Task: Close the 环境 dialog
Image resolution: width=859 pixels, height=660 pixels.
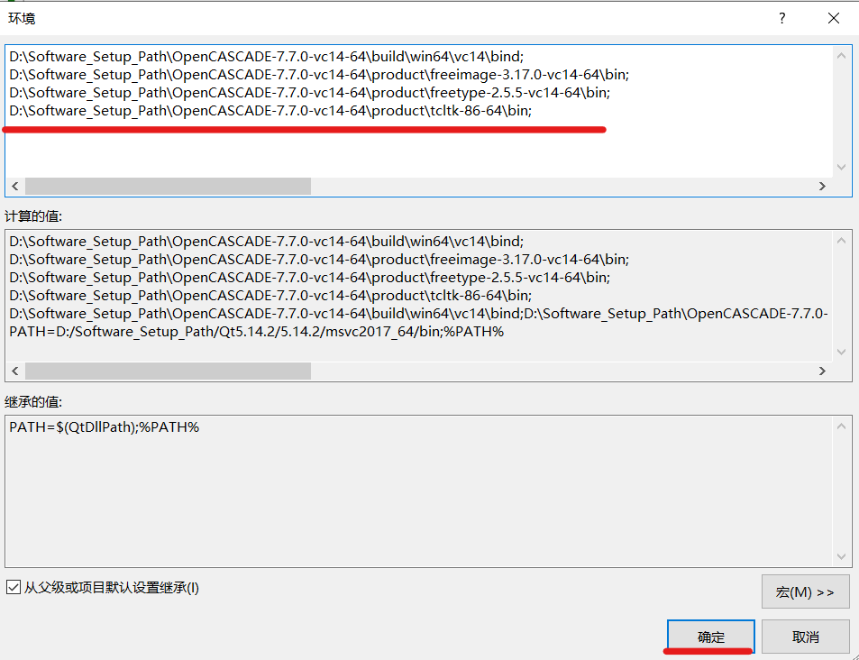Action: point(833,18)
